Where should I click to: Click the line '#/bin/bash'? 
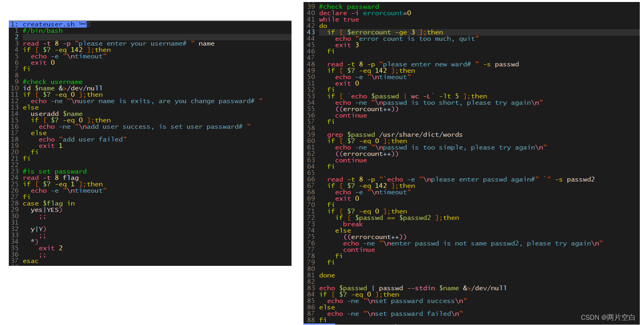[x=43, y=31]
